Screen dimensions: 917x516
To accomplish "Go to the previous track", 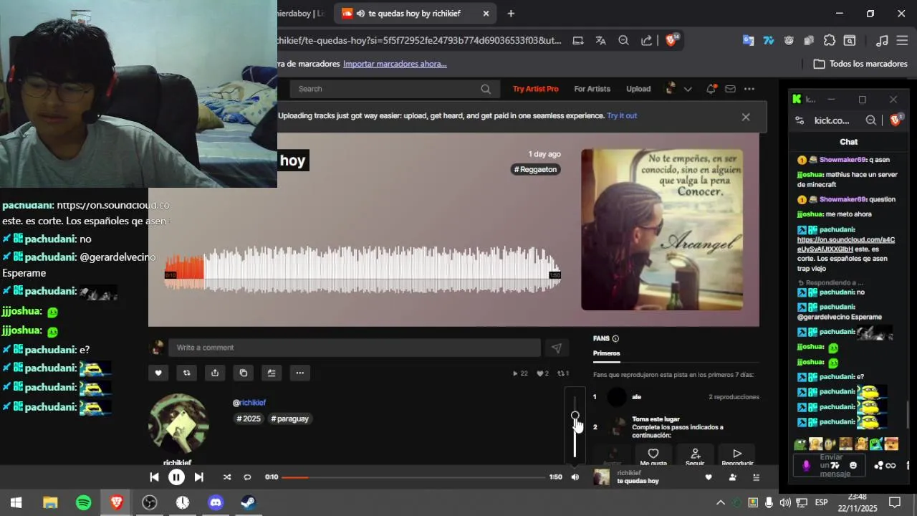I will coord(154,477).
